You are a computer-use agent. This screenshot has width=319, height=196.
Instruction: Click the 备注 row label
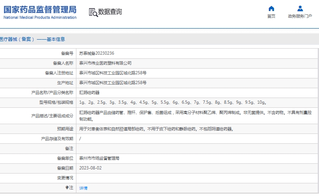[x=69, y=149]
